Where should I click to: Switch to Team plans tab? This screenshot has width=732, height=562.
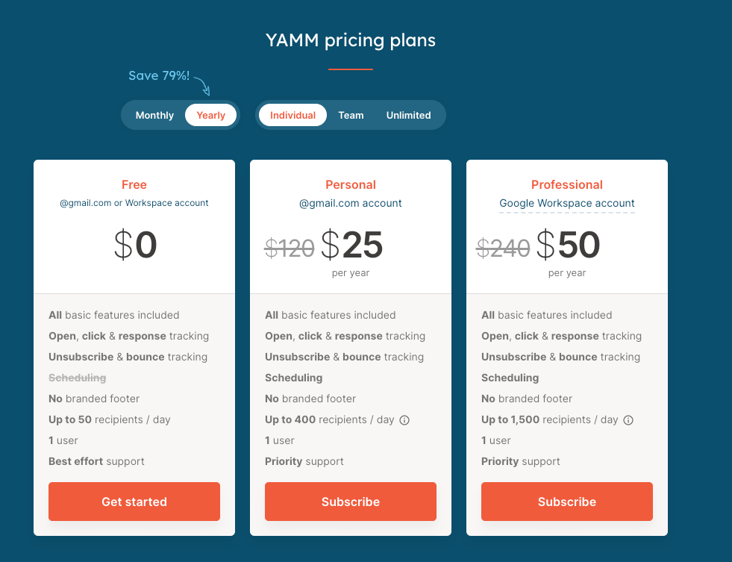click(x=351, y=116)
